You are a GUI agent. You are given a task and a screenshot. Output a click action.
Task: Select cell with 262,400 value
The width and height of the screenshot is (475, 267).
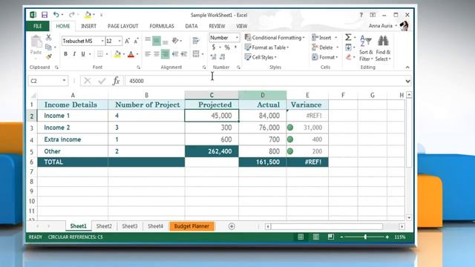pos(212,151)
